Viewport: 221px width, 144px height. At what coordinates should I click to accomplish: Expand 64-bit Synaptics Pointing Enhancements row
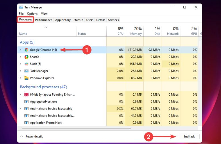(20, 94)
